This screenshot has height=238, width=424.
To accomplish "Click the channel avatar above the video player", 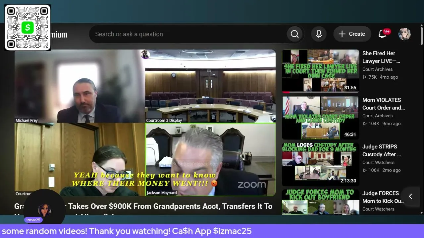I will tap(145, 54).
